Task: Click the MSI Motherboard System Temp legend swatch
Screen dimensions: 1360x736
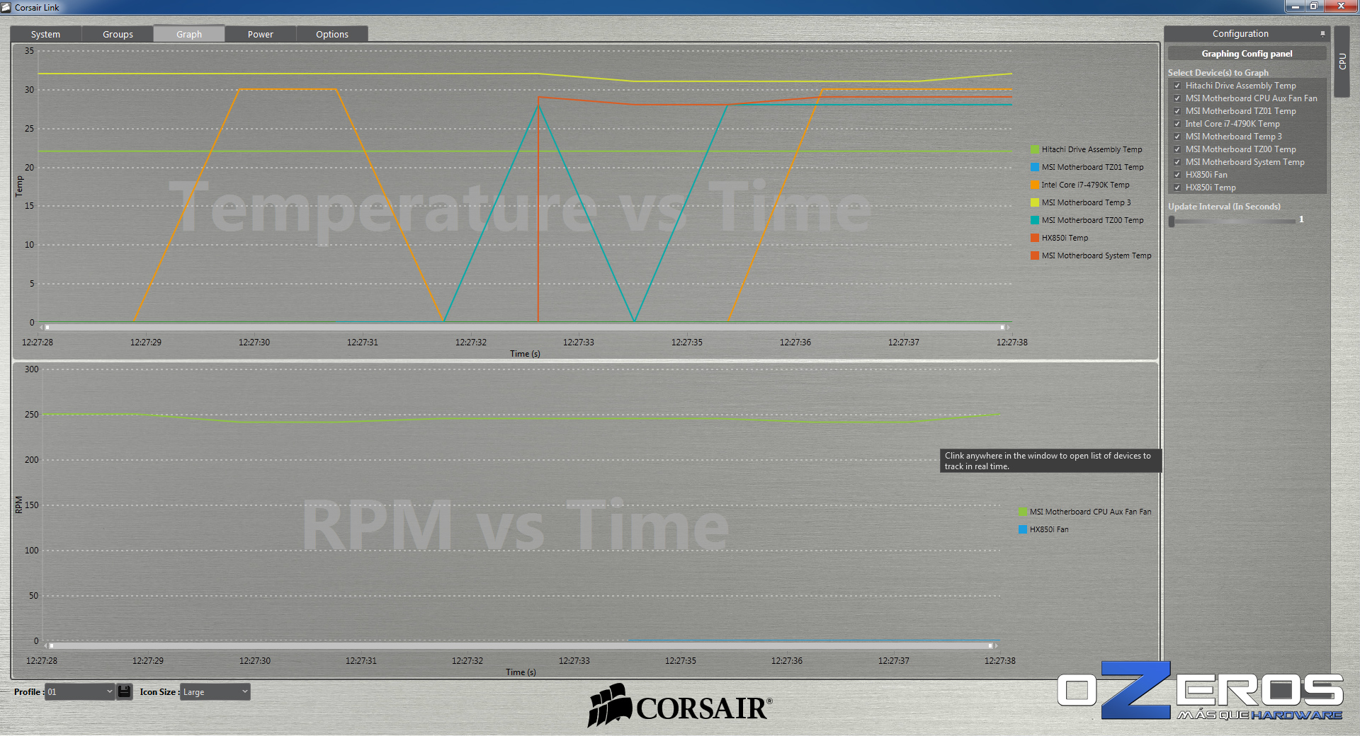Action: [1035, 255]
